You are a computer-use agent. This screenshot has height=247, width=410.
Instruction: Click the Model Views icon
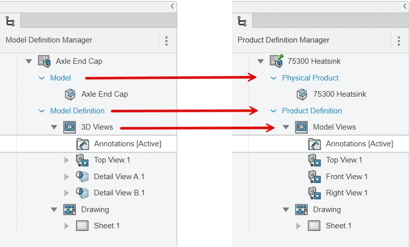point(301,127)
